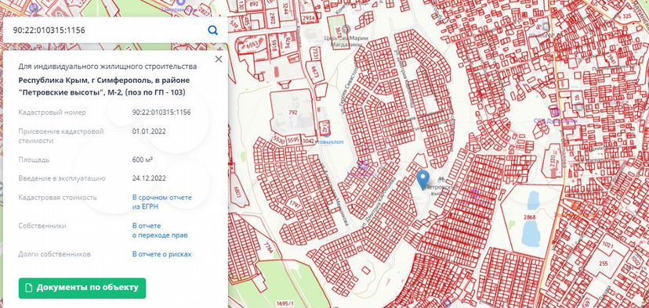The width and height of the screenshot is (649, 308).
Task: Click the blue Готовыхлоп place icon
Action: coord(326,134)
